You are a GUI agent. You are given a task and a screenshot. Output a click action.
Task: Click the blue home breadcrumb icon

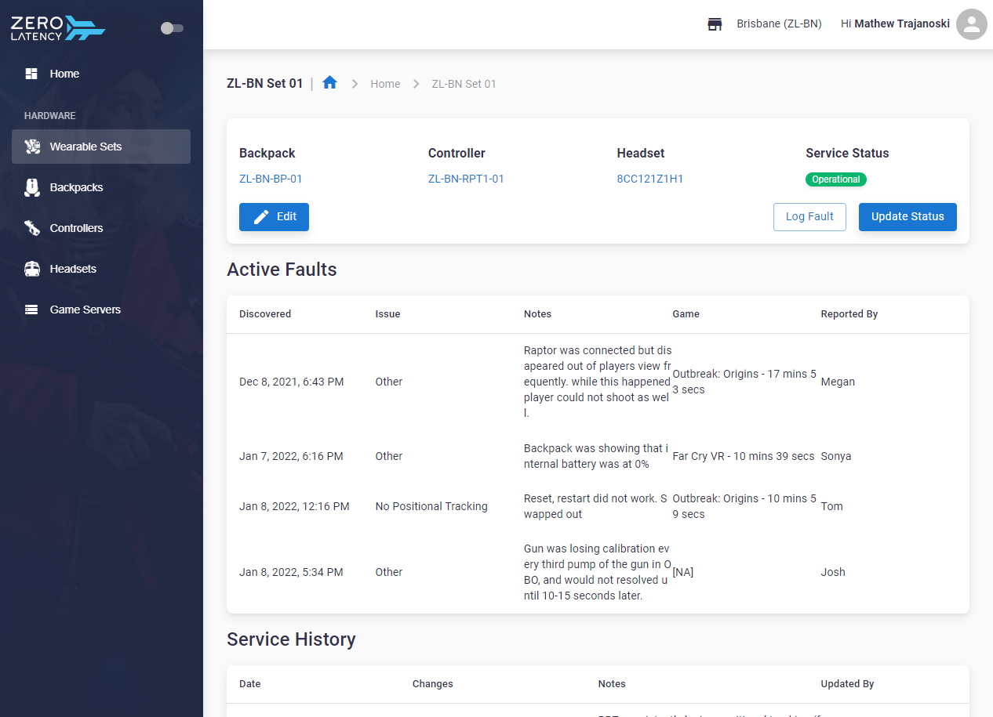[329, 82]
